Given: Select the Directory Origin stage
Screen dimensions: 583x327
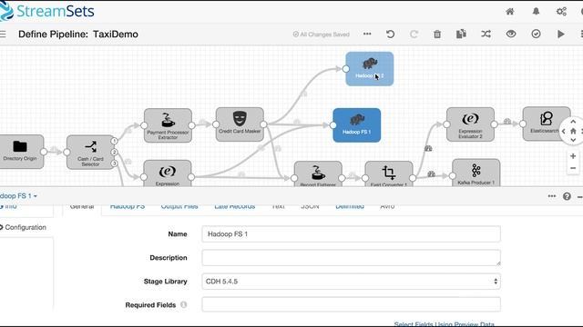Looking at the screenshot, I should tap(20, 152).
